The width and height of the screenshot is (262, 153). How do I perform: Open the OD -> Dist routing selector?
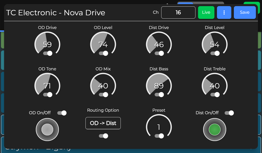pos(103,123)
